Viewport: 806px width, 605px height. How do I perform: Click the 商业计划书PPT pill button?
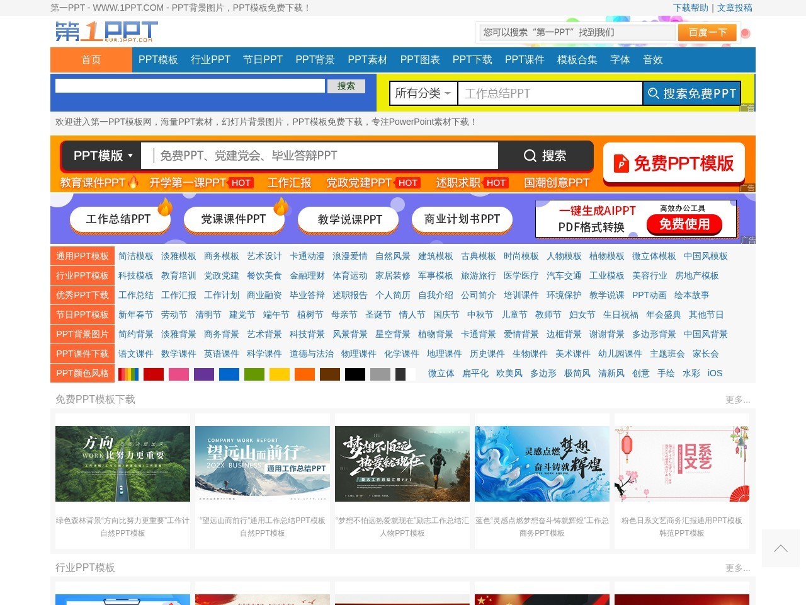coord(462,219)
